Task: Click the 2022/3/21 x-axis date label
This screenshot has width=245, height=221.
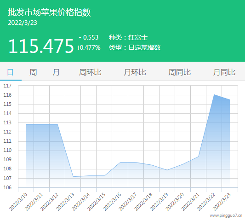Action: (x=190, y=202)
